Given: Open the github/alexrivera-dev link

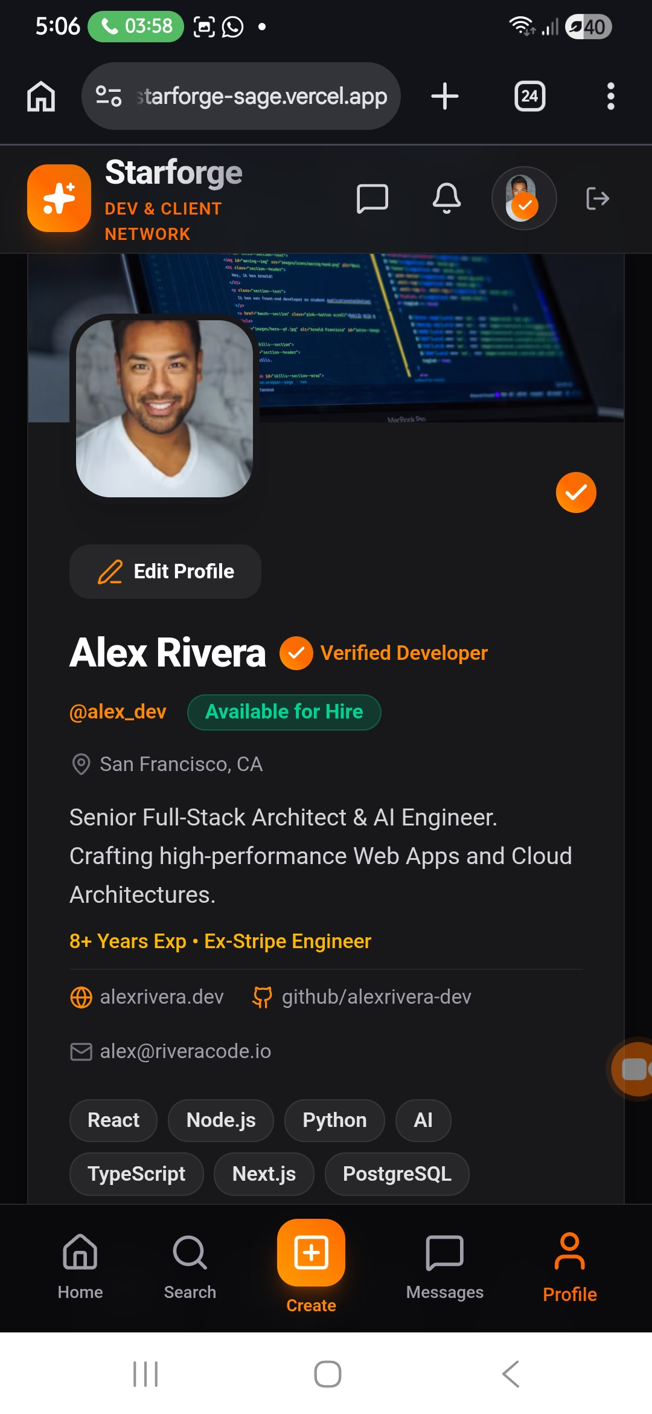Looking at the screenshot, I should [362, 997].
